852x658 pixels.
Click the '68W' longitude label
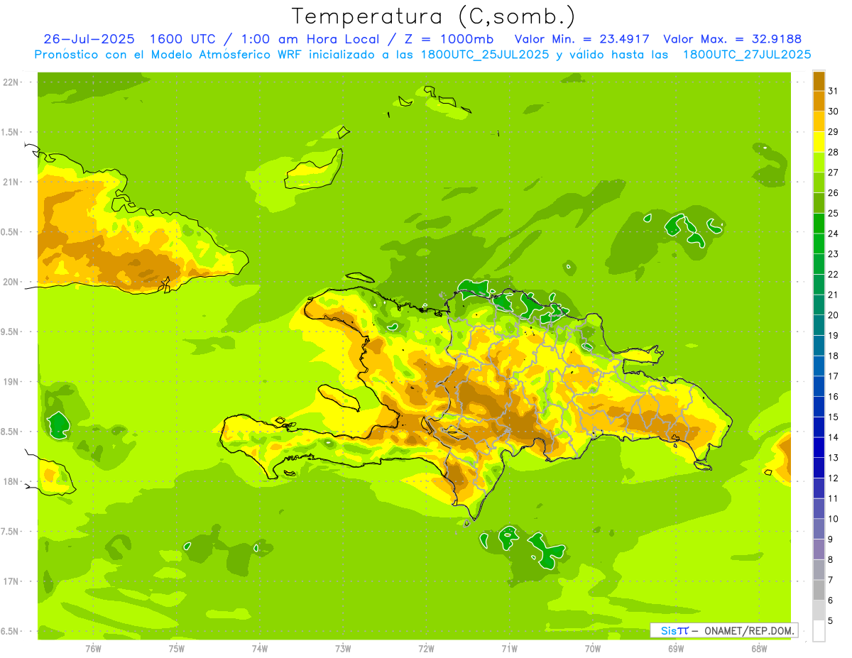(x=759, y=649)
